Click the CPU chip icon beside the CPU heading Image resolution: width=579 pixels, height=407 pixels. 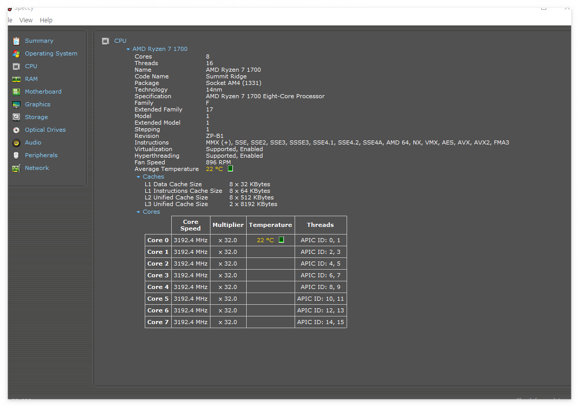(106, 41)
